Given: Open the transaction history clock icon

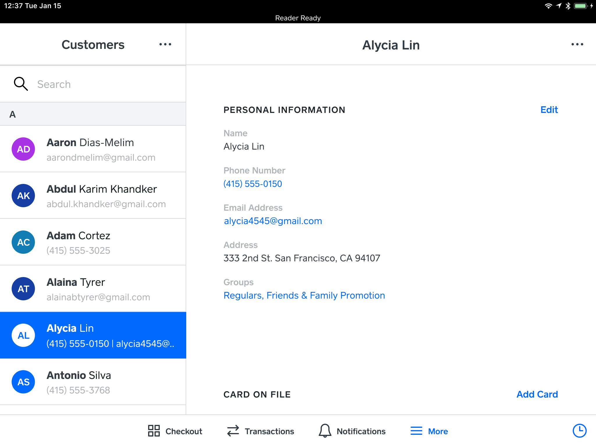Looking at the screenshot, I should point(579,430).
